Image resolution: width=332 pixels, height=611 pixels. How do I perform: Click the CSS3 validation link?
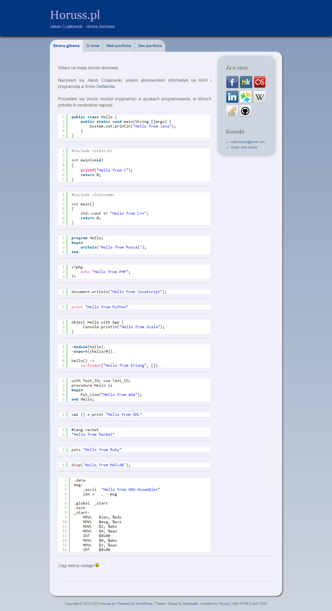263,604
